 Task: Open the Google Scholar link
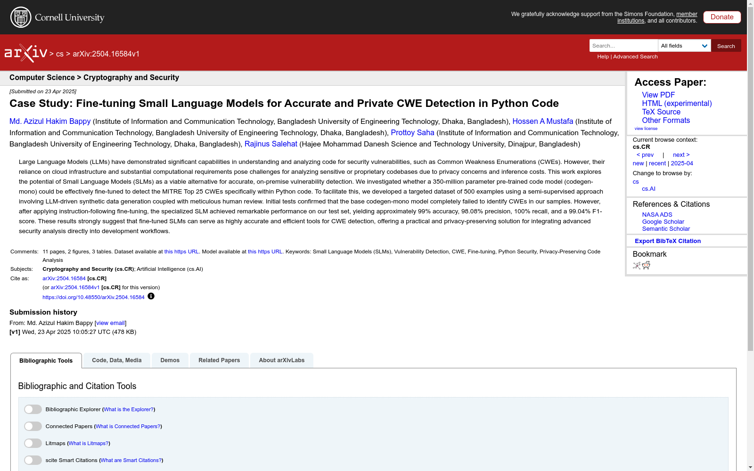click(663, 222)
